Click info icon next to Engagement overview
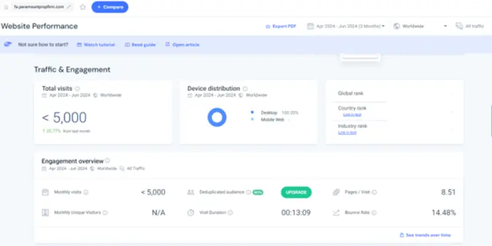The width and height of the screenshot is (492, 246). click(x=107, y=161)
